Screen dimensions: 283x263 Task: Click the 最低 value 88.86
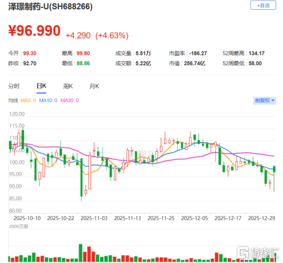coord(83,63)
